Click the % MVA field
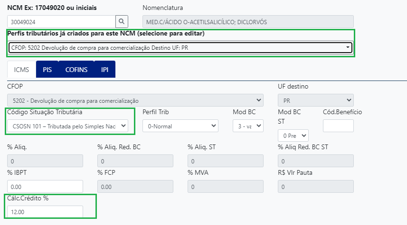The width and height of the screenshot is (407, 225). 225,186
